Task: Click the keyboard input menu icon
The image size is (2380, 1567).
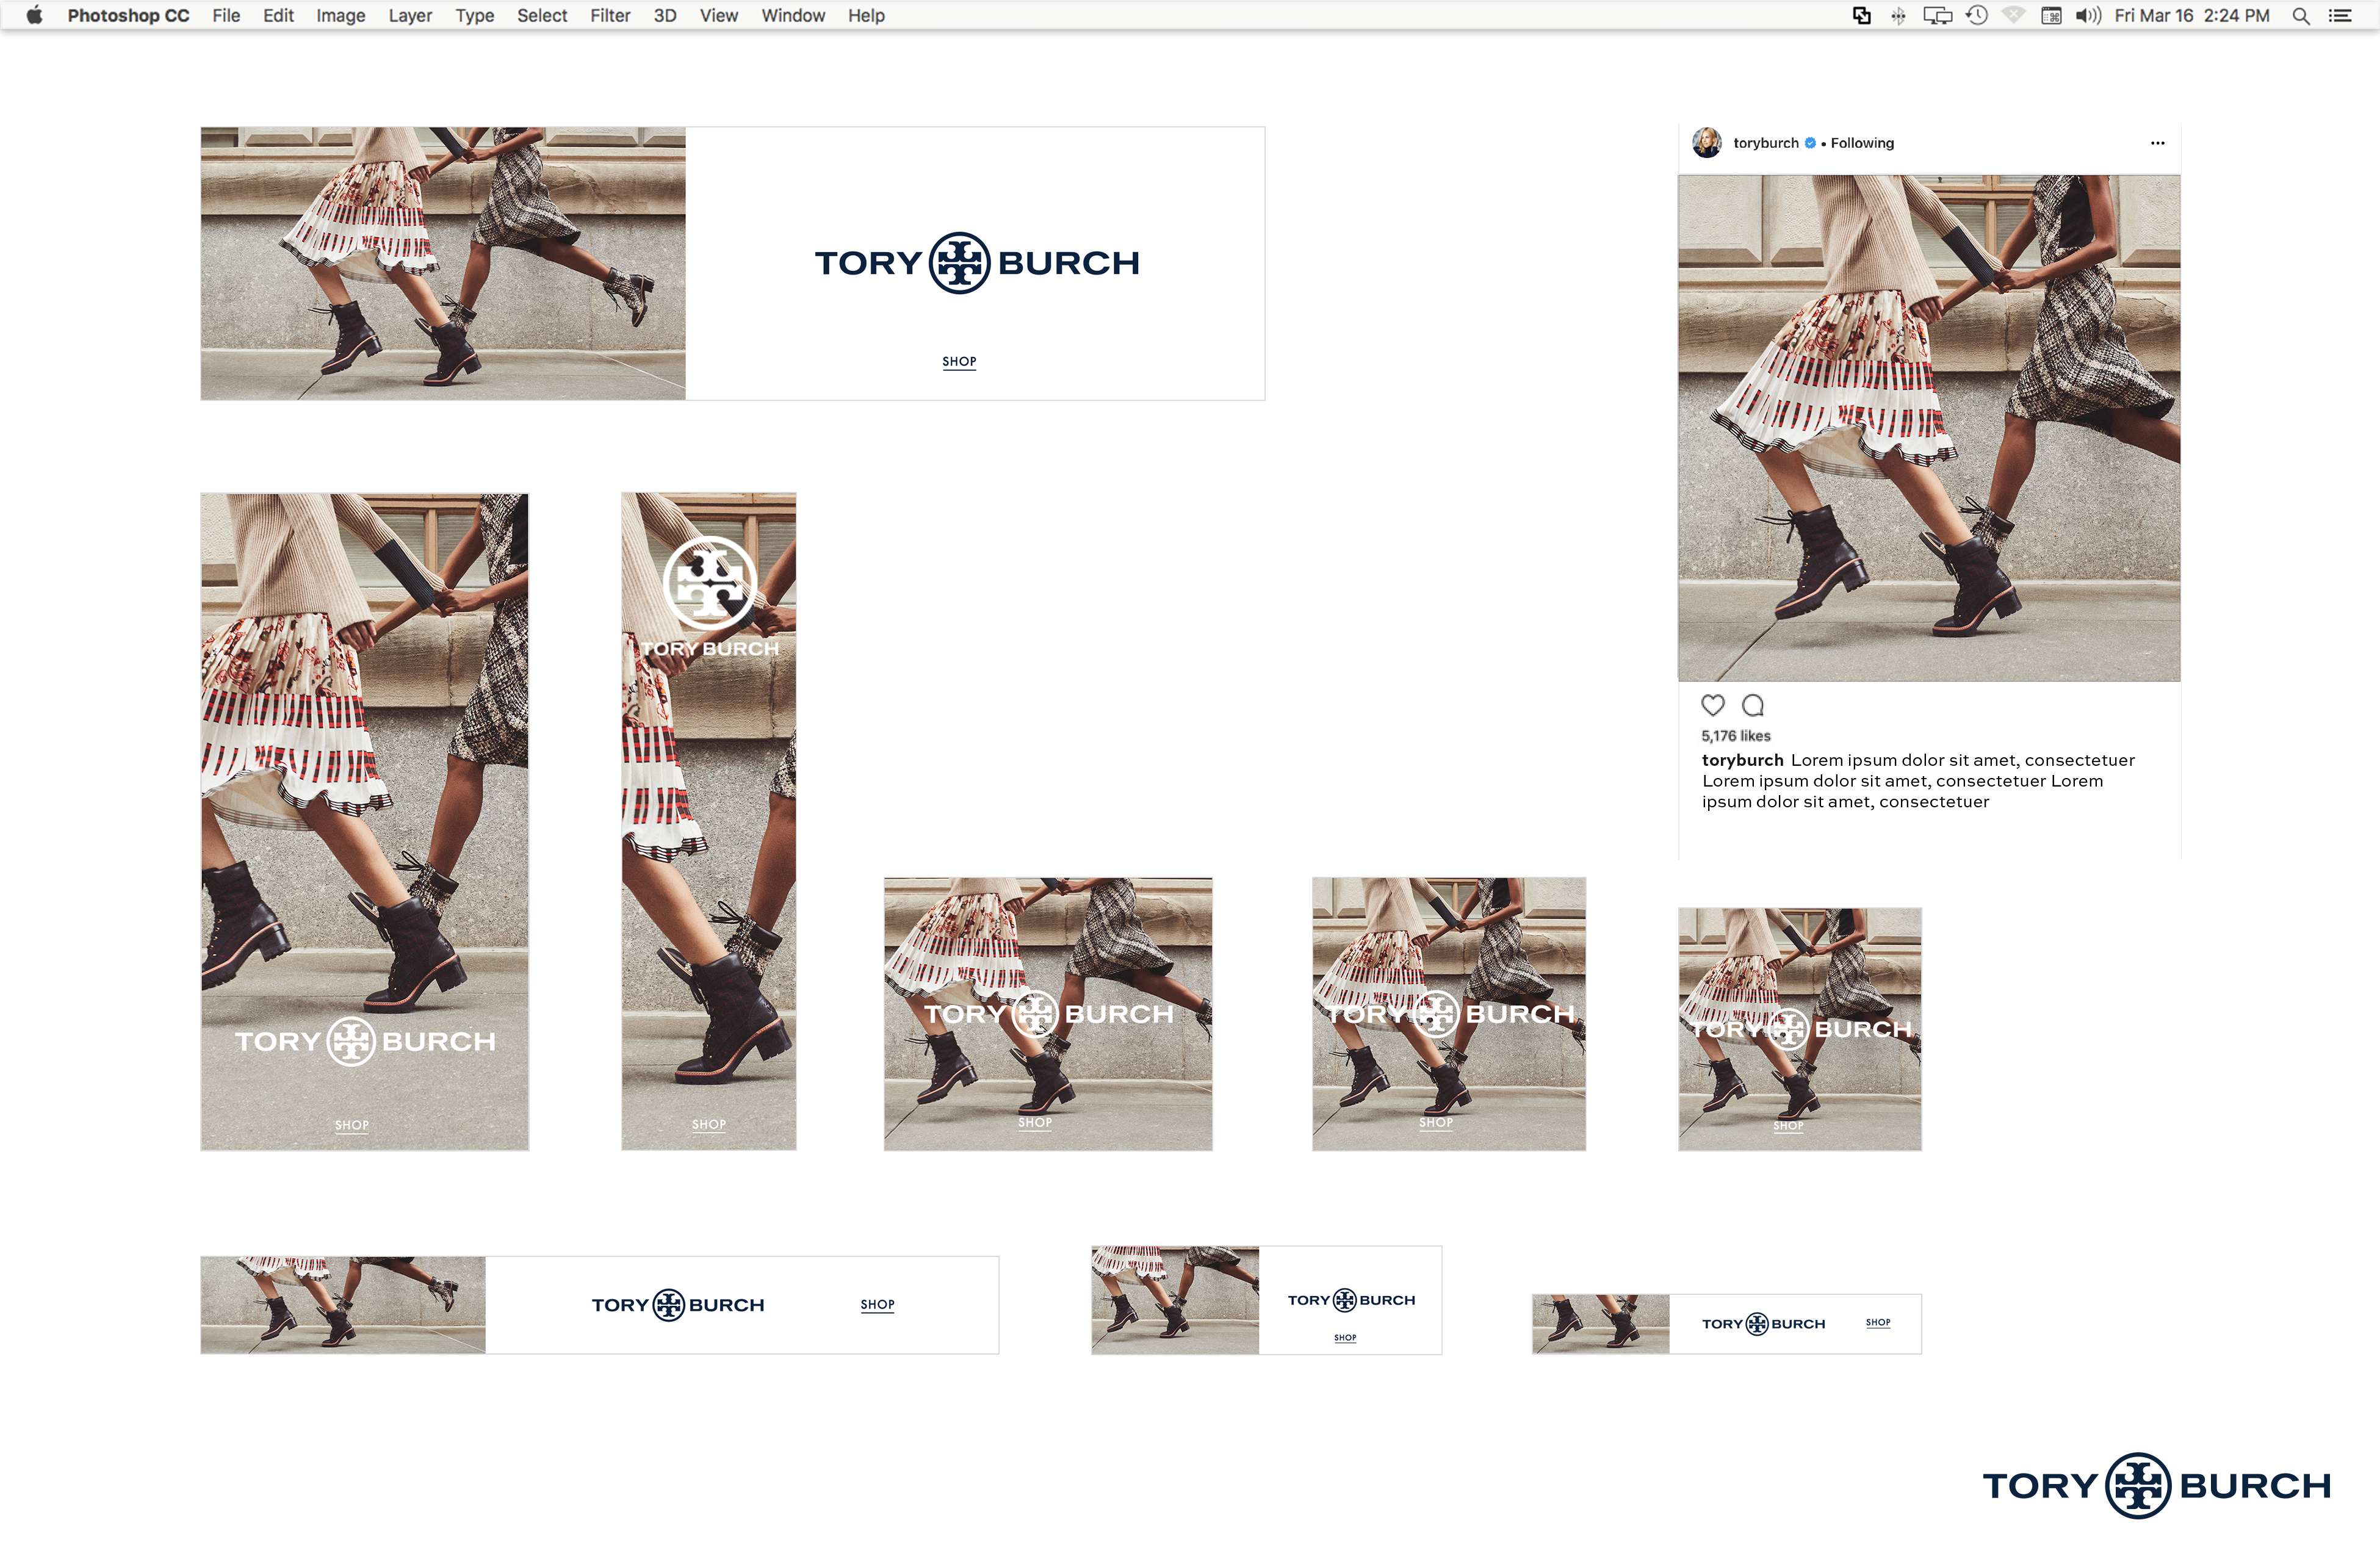Action: tap(2051, 15)
